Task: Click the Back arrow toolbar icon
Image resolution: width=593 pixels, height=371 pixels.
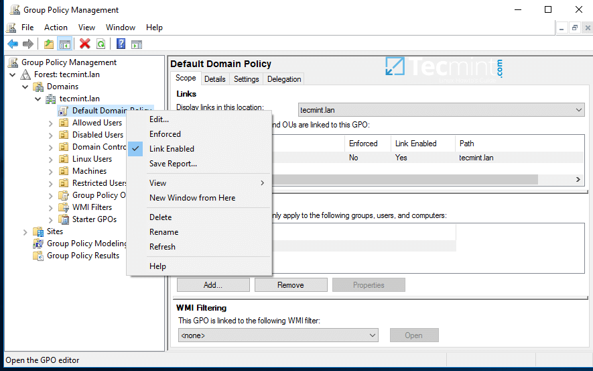Action: pos(13,44)
